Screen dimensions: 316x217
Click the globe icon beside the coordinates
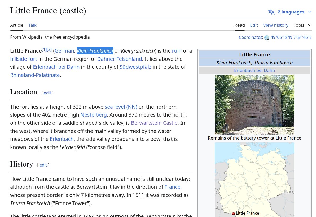point(267,38)
